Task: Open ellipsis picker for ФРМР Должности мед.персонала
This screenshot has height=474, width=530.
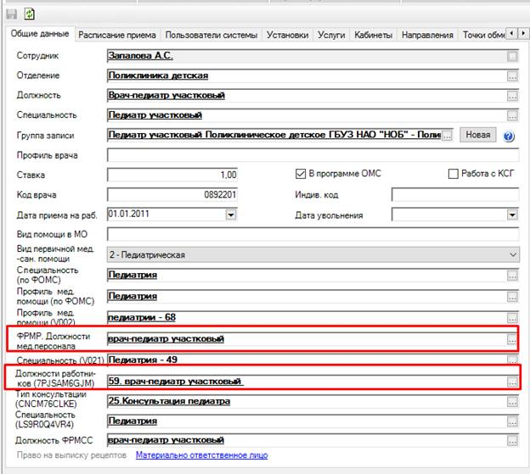Action: click(x=512, y=339)
